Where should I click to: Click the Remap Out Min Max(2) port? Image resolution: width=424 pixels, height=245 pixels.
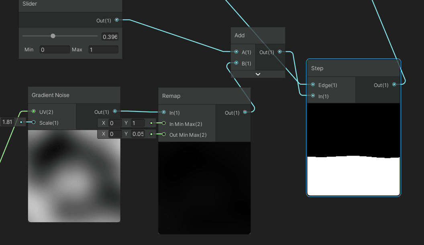(x=164, y=134)
